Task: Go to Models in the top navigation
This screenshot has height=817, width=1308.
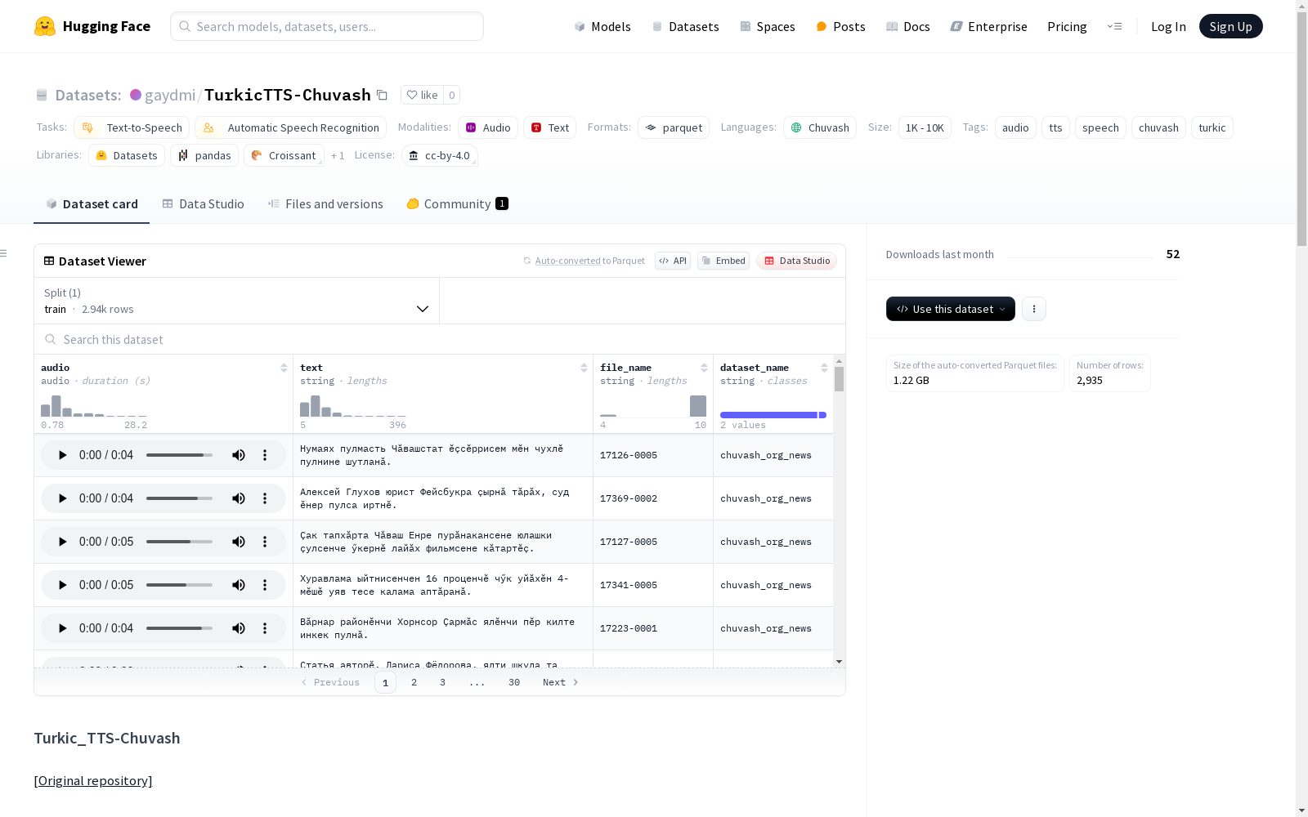Action: pyautogui.click(x=602, y=26)
